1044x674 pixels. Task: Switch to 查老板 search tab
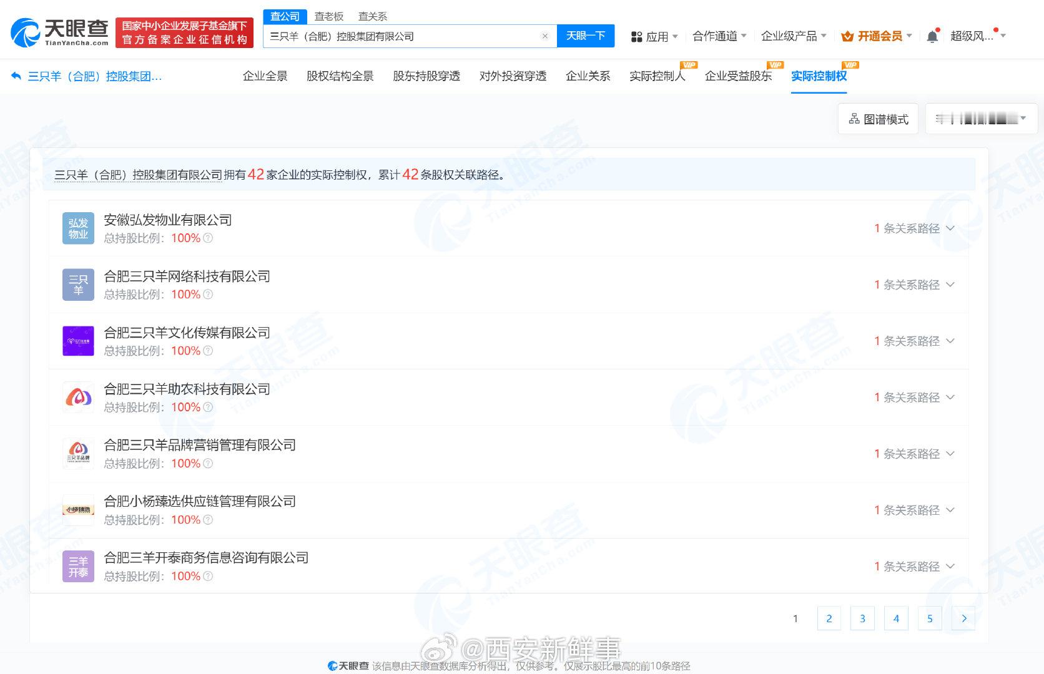(329, 17)
